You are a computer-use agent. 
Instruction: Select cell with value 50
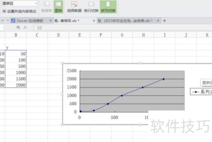pyautogui.click(x=16, y=54)
